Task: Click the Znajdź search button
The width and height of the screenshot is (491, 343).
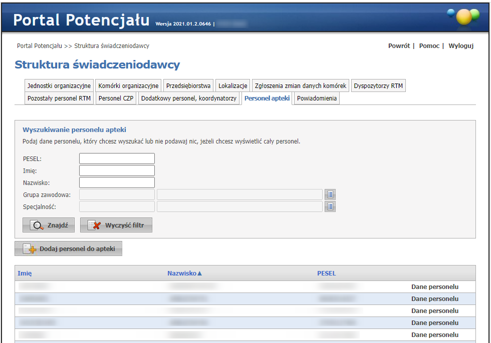Action: point(49,225)
